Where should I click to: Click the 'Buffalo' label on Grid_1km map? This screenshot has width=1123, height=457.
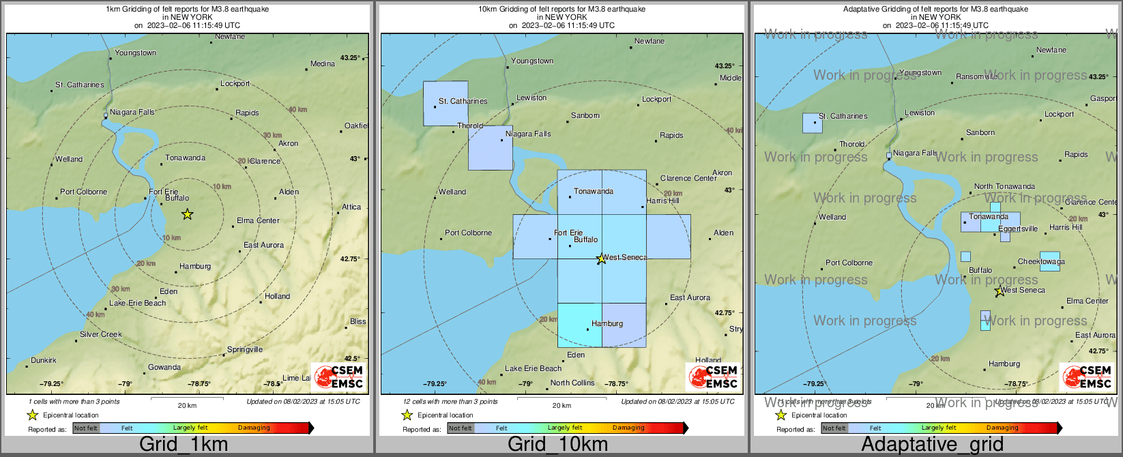pos(177,198)
